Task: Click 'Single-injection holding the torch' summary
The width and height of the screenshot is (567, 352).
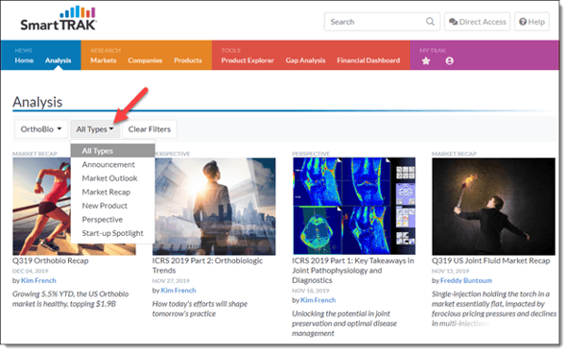Action: pyautogui.click(x=494, y=309)
